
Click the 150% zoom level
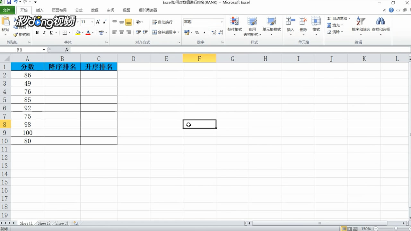(366, 229)
